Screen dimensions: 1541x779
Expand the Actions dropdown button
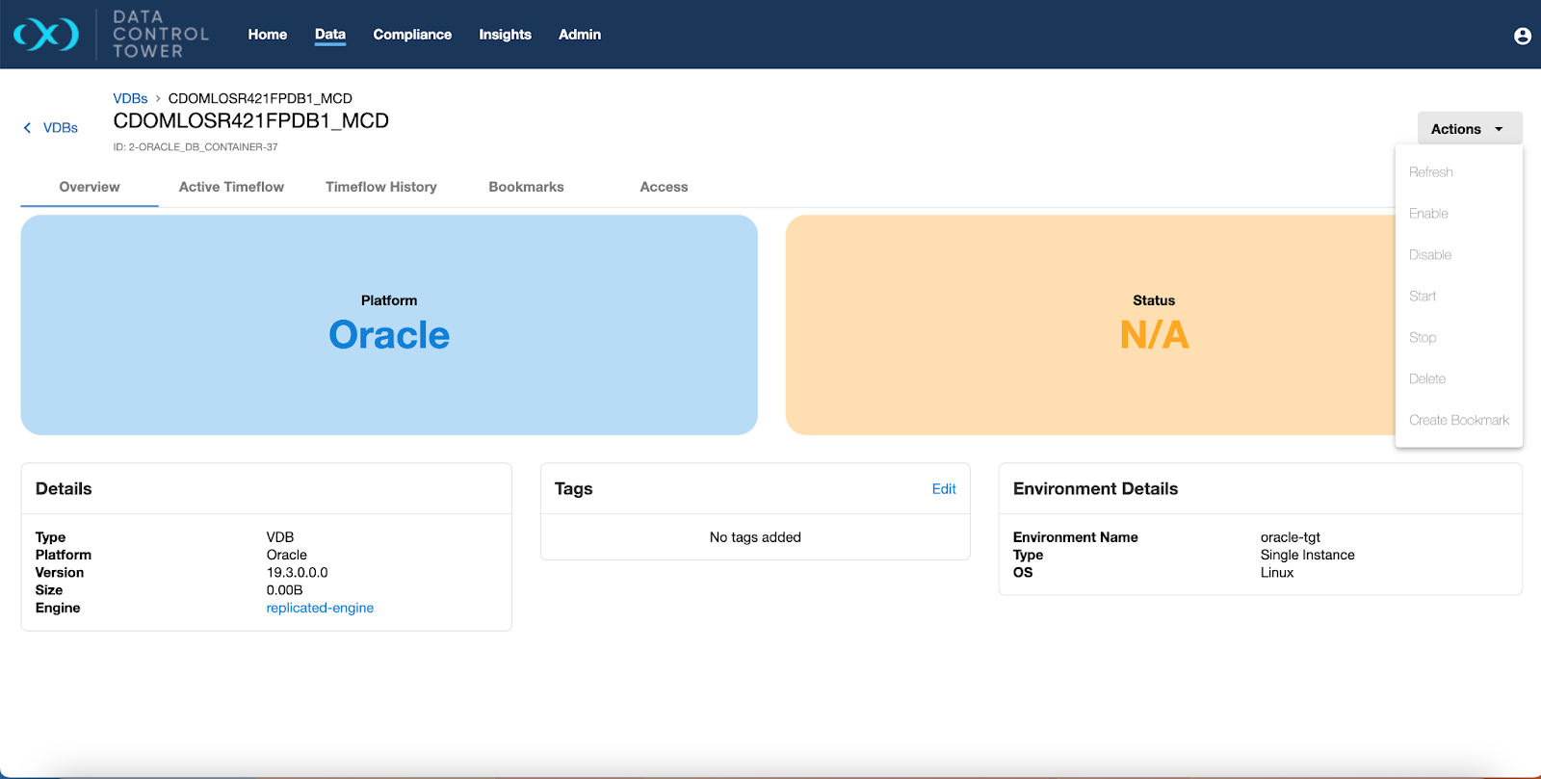coord(1469,129)
